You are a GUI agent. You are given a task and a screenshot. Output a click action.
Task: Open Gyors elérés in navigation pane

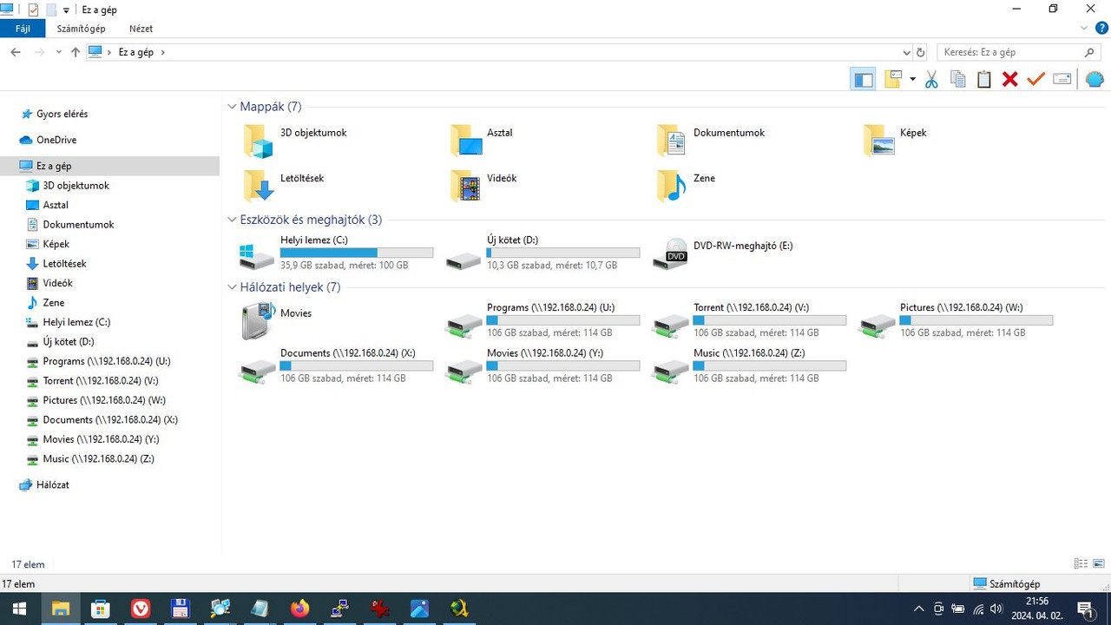coord(62,114)
